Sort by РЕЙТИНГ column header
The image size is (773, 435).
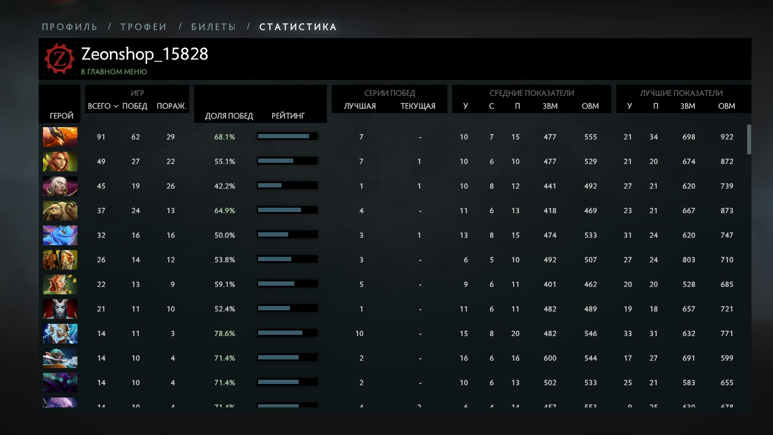pos(288,116)
